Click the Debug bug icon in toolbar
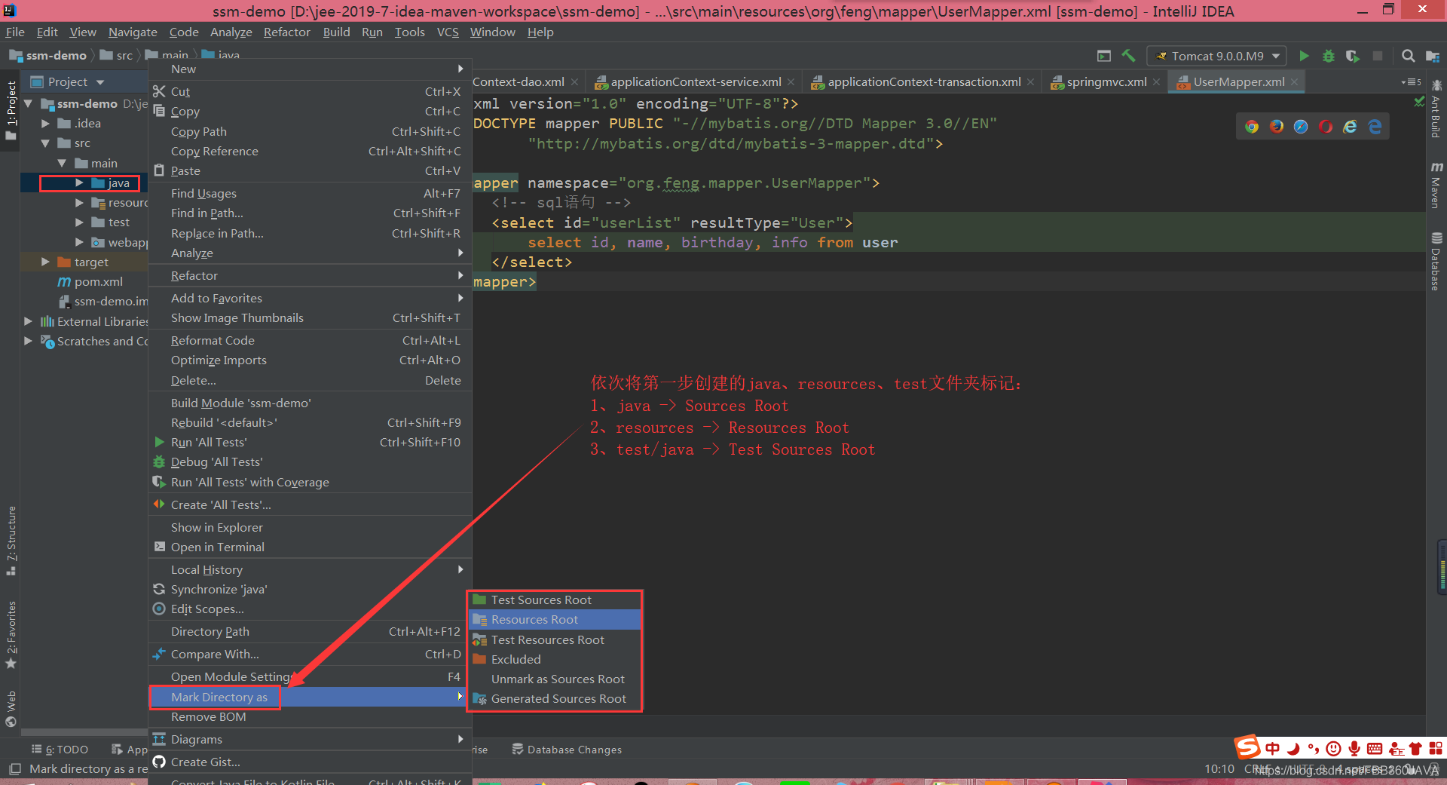 tap(1329, 56)
